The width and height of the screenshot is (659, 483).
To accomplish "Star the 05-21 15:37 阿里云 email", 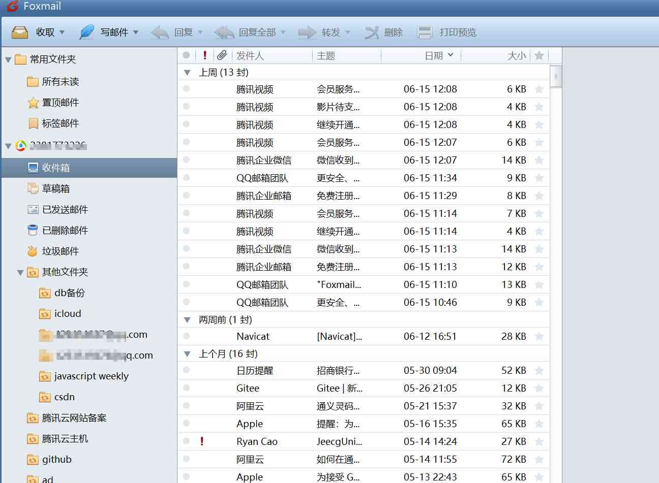I will [540, 406].
